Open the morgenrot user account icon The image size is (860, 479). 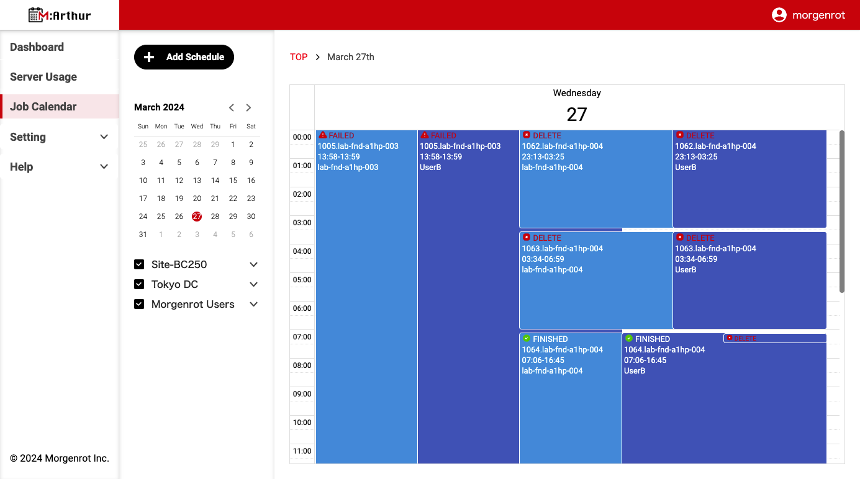tap(779, 15)
